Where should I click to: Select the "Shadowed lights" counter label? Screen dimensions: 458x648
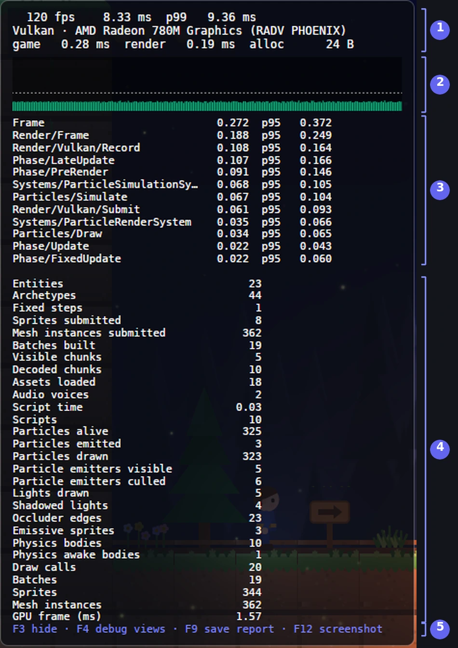pyautogui.click(x=60, y=506)
